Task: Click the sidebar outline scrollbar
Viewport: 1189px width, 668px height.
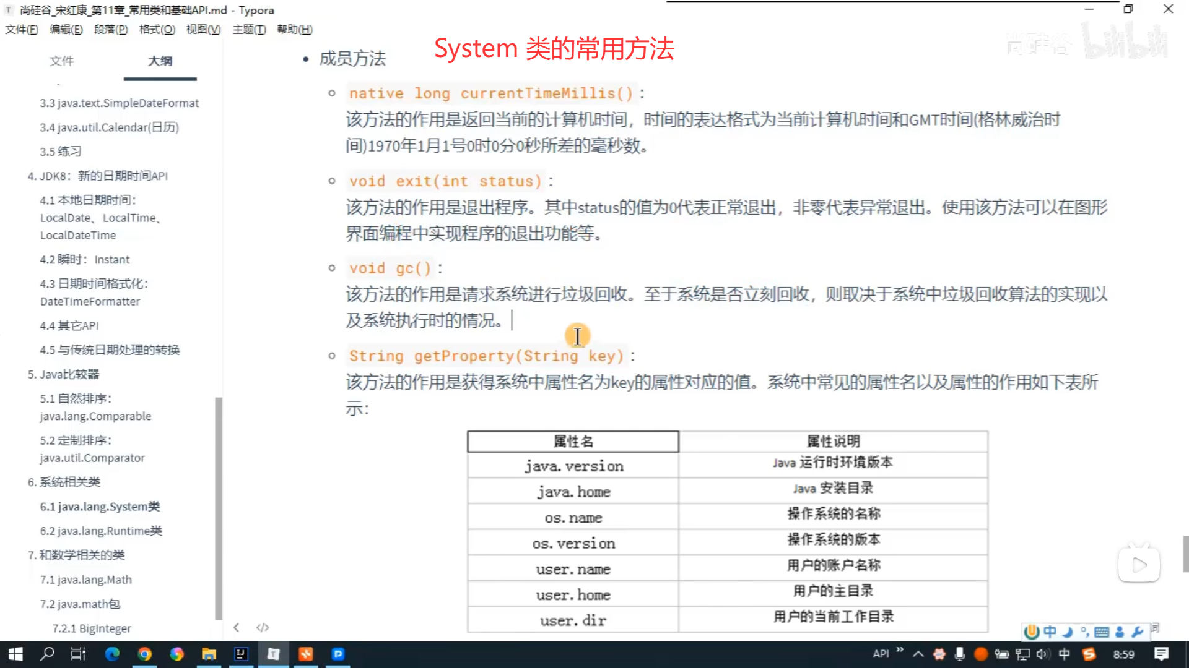Action: point(218,507)
